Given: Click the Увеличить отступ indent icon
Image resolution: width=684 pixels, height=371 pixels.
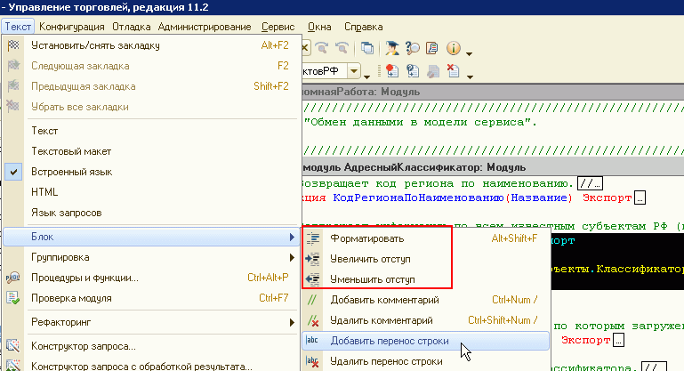Looking at the screenshot, I should click(313, 259).
